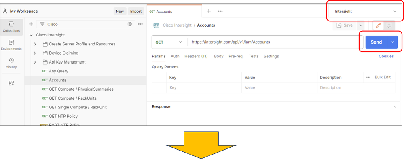This screenshot has width=404, height=159.
Task: Open the Cookies link
Action: (x=386, y=56)
